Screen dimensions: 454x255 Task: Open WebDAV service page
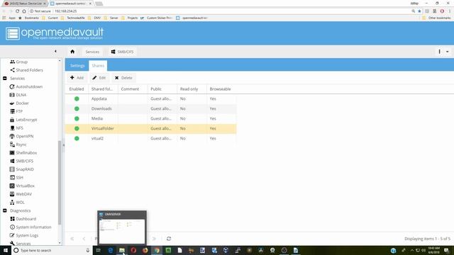pyautogui.click(x=21, y=194)
